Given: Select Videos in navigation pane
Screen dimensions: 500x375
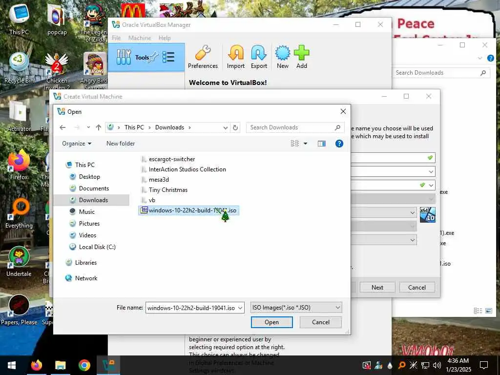Looking at the screenshot, I should [87, 235].
